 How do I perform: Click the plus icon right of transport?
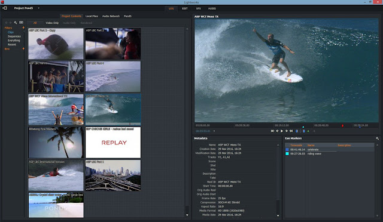314,131
